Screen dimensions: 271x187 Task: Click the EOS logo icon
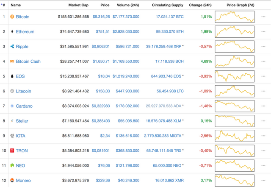point(12,76)
